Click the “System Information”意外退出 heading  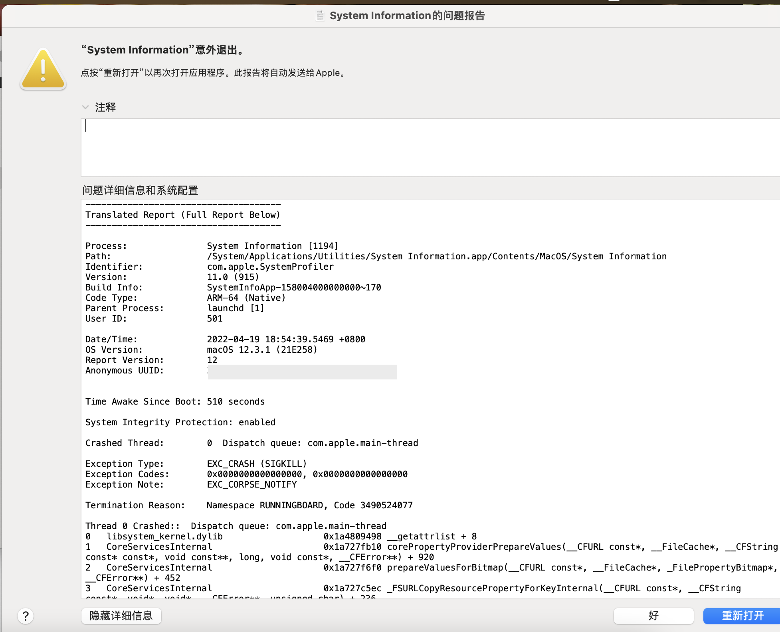pos(163,50)
